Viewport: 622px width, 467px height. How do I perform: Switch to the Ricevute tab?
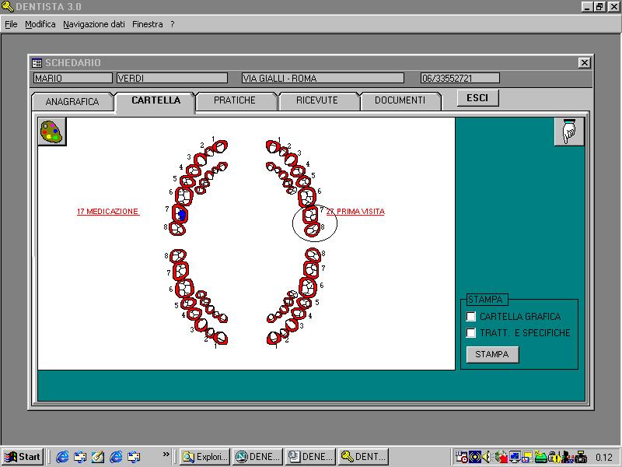point(317,100)
